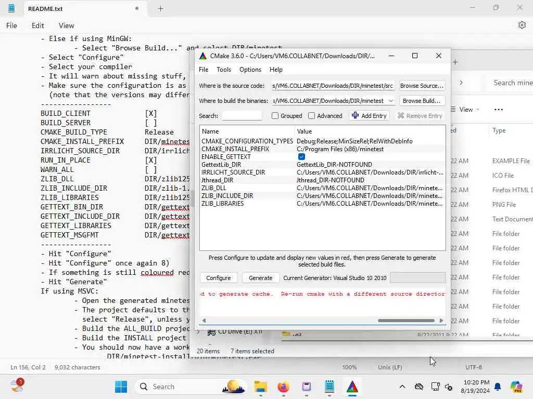Uncheck the ENABLE_GETTEXT checkbox
This screenshot has height=399, width=533.
pos(301,157)
